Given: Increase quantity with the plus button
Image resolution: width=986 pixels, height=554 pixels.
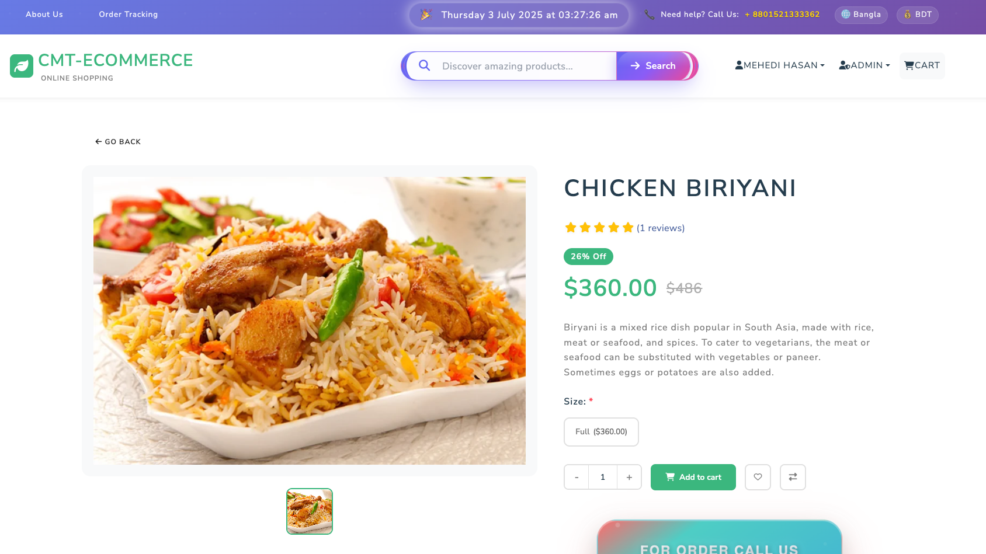Looking at the screenshot, I should tap(629, 477).
